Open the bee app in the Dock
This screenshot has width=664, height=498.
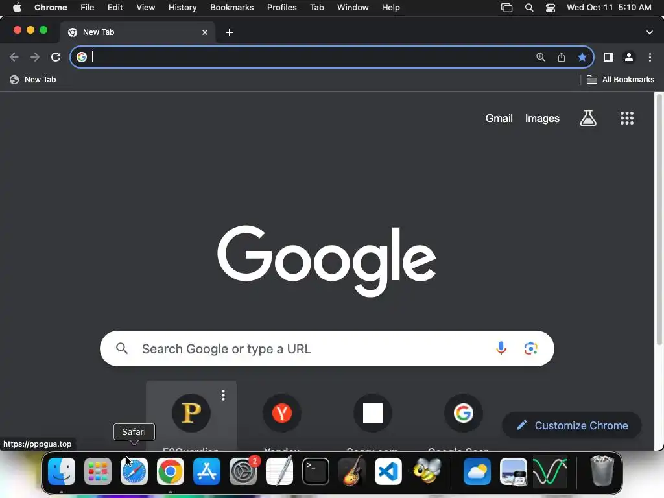pyautogui.click(x=427, y=471)
